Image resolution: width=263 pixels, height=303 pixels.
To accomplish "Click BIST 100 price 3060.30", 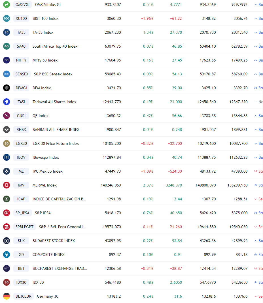I will (114, 18).
